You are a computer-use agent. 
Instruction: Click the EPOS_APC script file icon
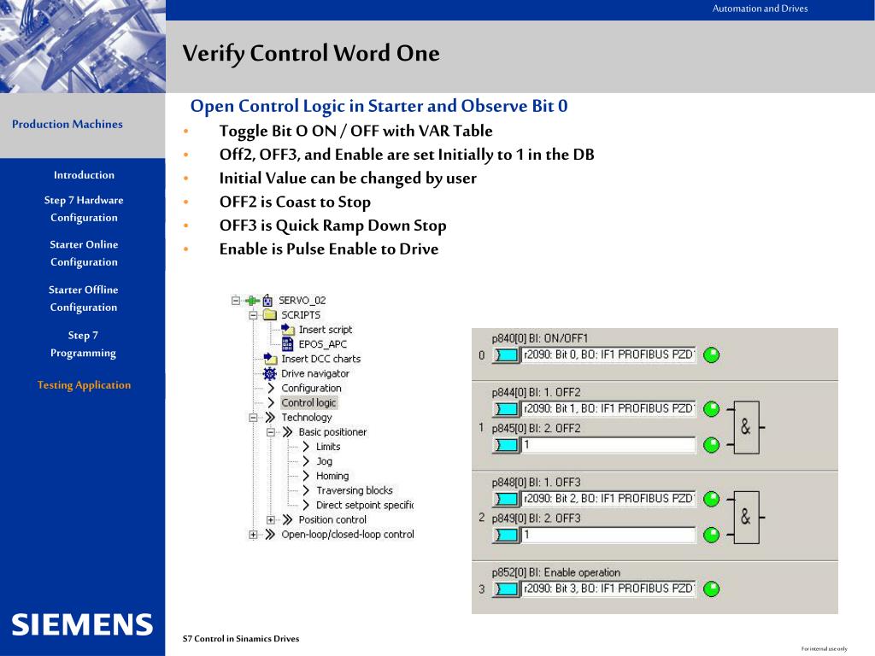(287, 343)
